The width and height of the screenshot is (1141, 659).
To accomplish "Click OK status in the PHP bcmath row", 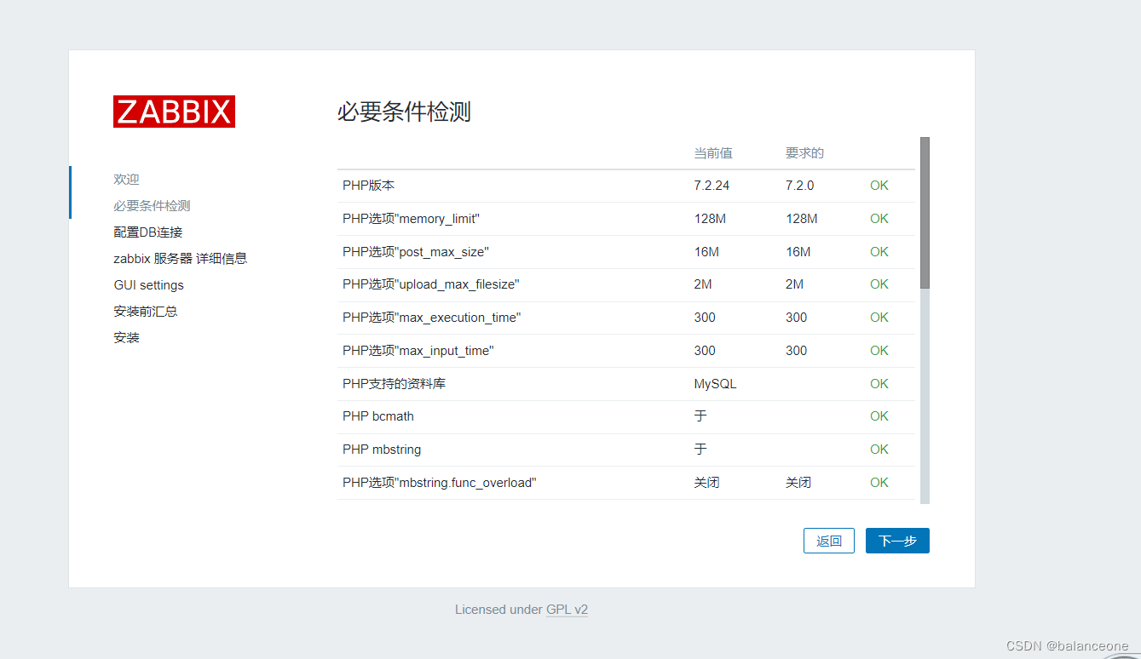I will (x=879, y=416).
